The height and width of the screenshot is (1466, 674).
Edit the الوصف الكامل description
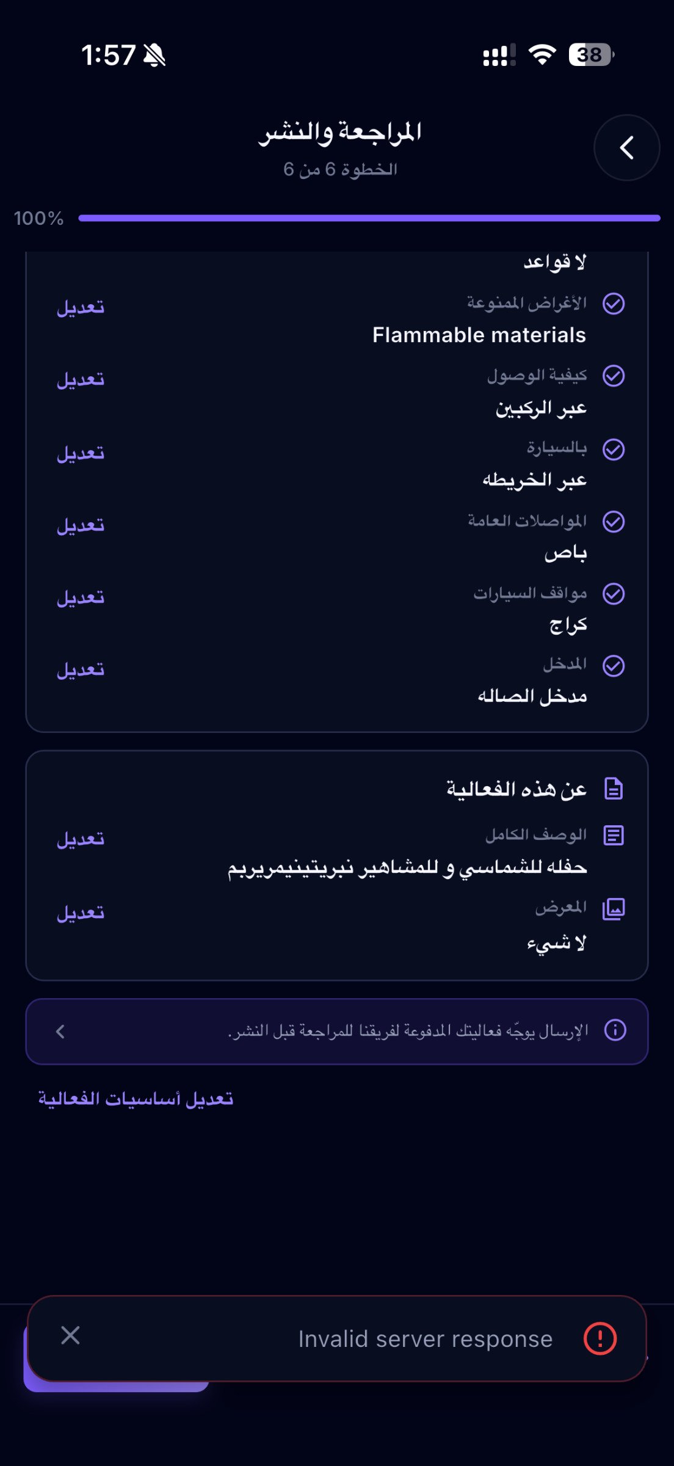[81, 839]
